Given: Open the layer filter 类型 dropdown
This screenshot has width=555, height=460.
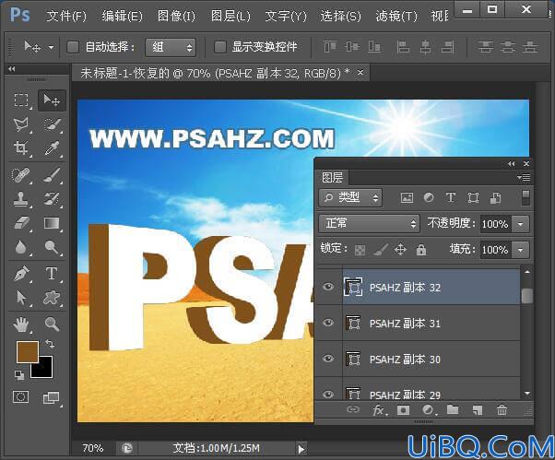Looking at the screenshot, I should click(x=350, y=197).
